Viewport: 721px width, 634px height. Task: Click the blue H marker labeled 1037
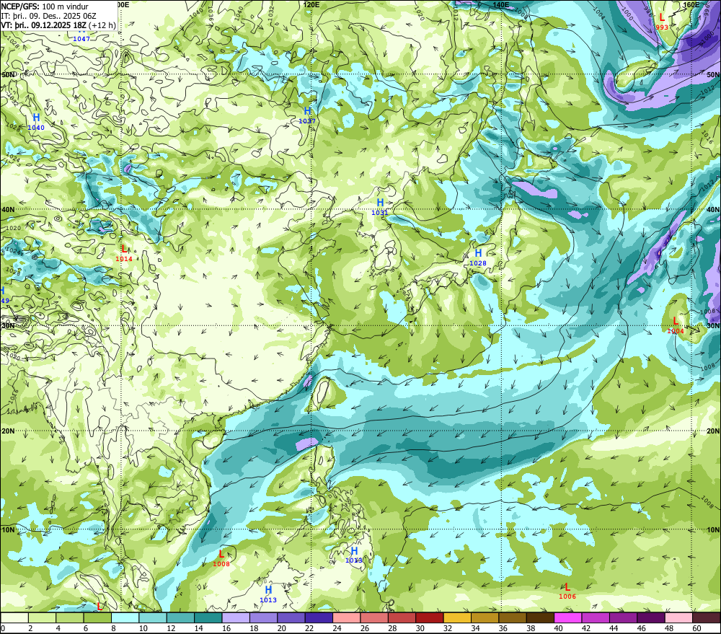[x=307, y=111]
